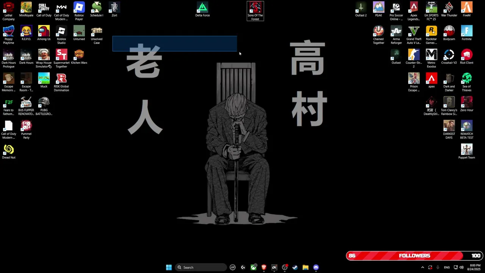
Task: Select the Kitchen Wars desktop icon
Action: (x=79, y=57)
